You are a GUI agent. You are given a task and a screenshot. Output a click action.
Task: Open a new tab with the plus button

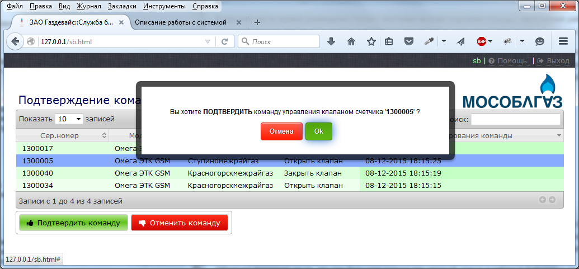click(257, 22)
